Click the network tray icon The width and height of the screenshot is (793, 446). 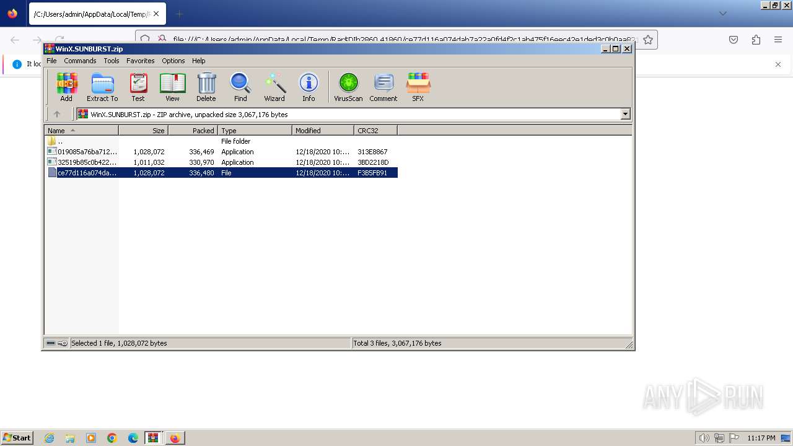pyautogui.click(x=719, y=438)
